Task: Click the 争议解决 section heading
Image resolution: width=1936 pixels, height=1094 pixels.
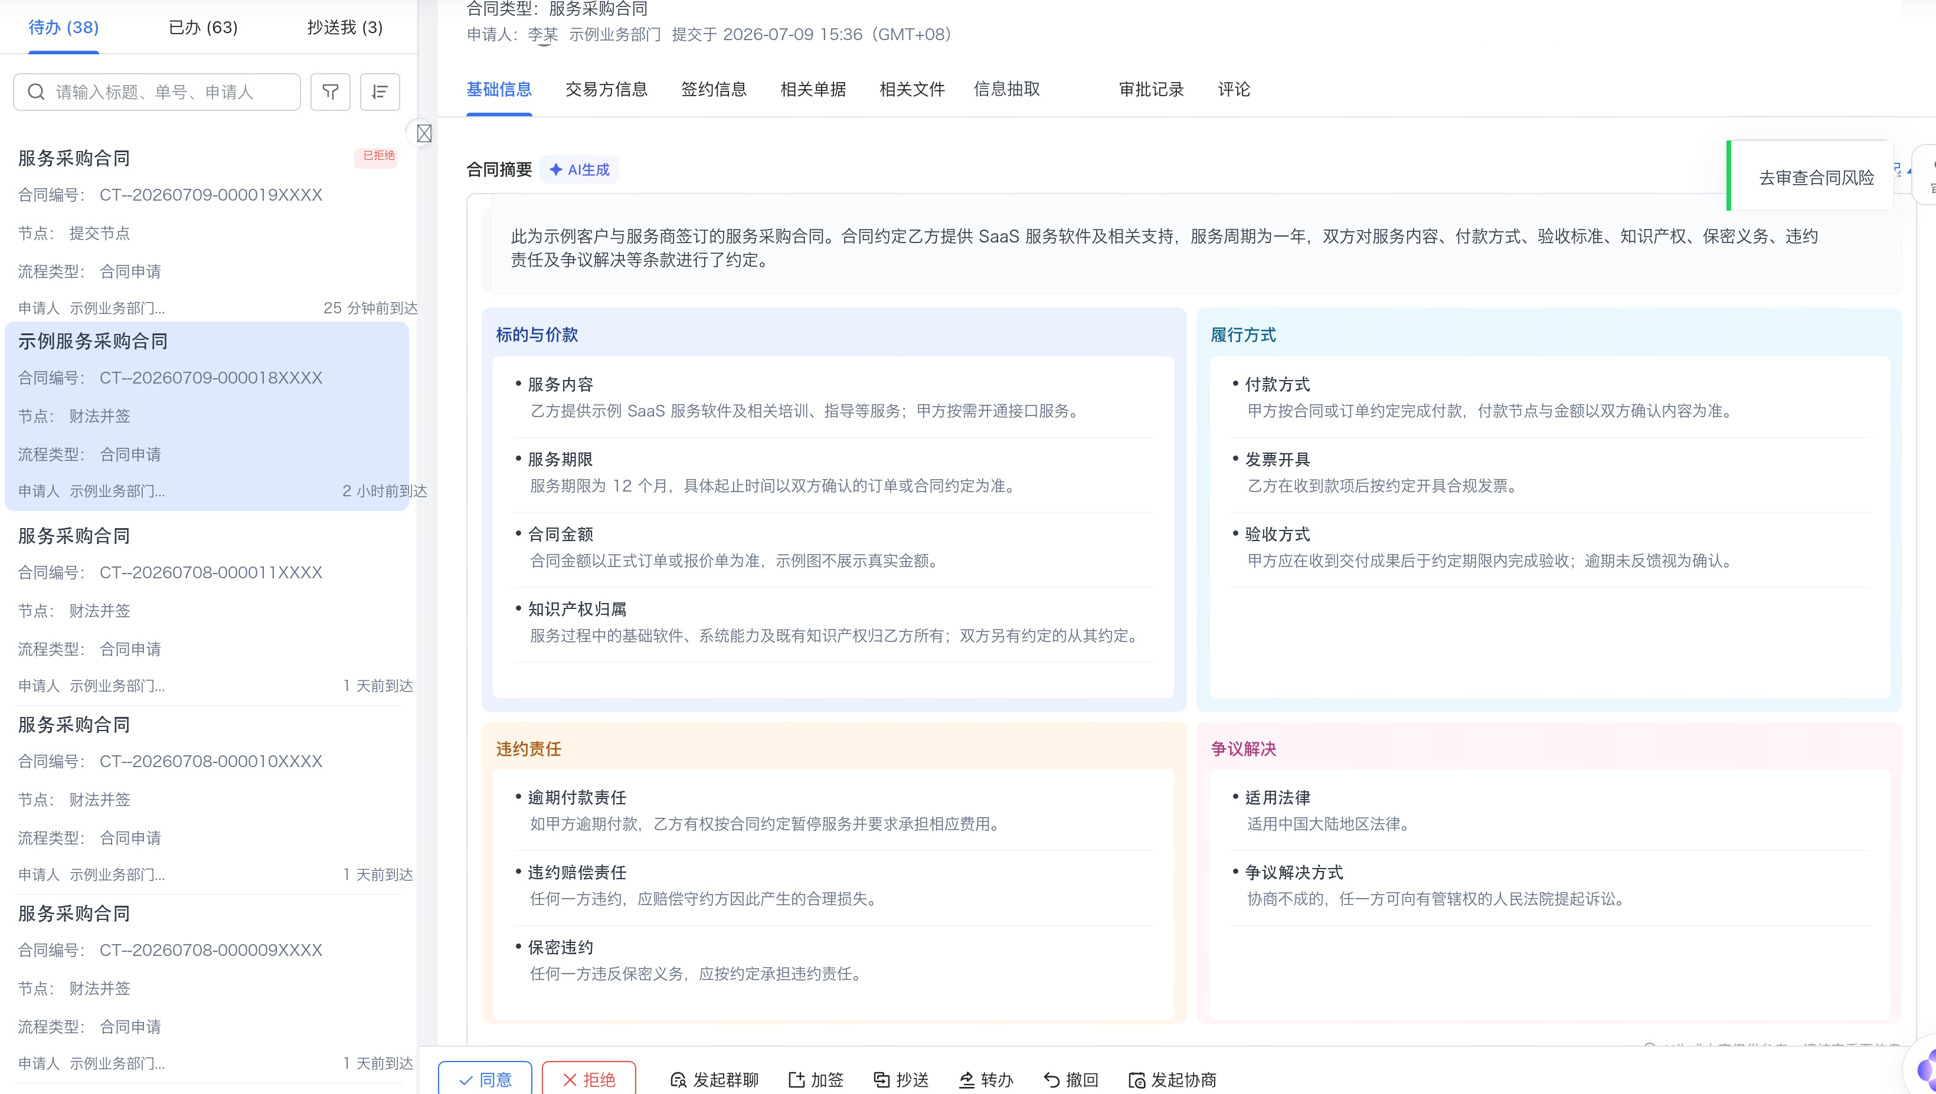Action: click(1243, 748)
